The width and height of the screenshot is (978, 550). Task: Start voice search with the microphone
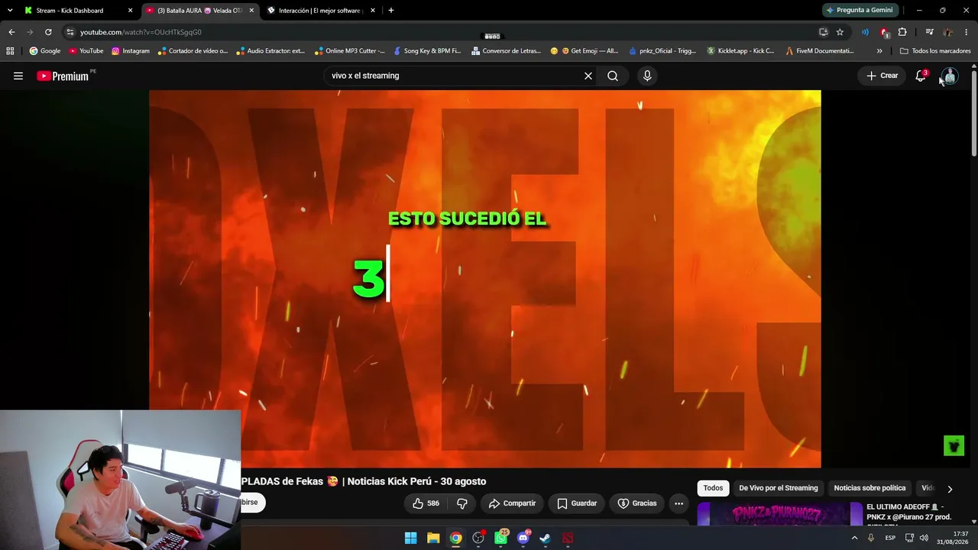click(x=647, y=76)
